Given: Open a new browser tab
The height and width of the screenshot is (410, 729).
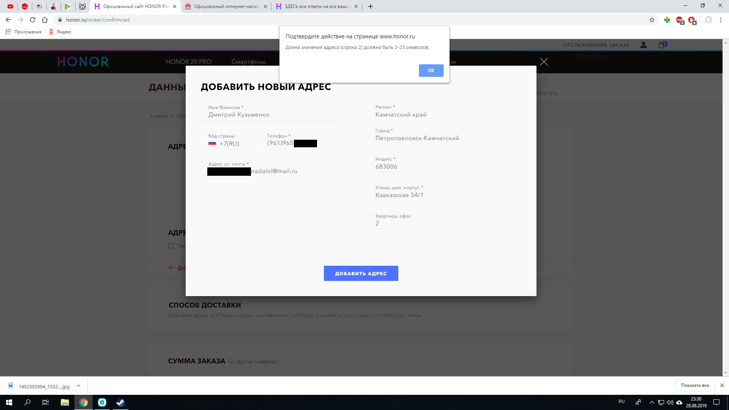Looking at the screenshot, I should pyautogui.click(x=371, y=6).
